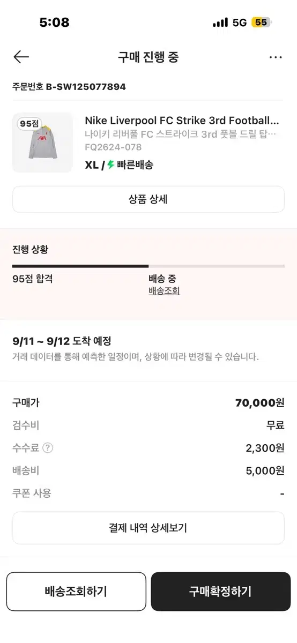This screenshot has height=643, width=297.
Task: Tap the 구매 진행 중 page title
Action: 148,57
